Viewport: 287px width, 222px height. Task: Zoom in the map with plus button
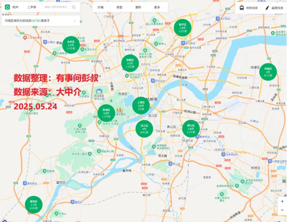[x=282, y=201]
